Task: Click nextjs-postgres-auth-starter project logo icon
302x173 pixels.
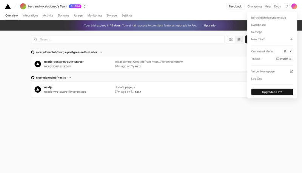Action: point(38,64)
